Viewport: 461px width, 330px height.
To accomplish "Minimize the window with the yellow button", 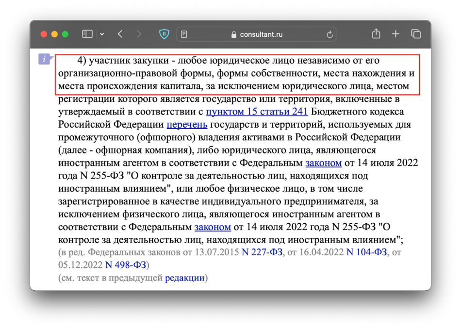I will (x=54, y=34).
